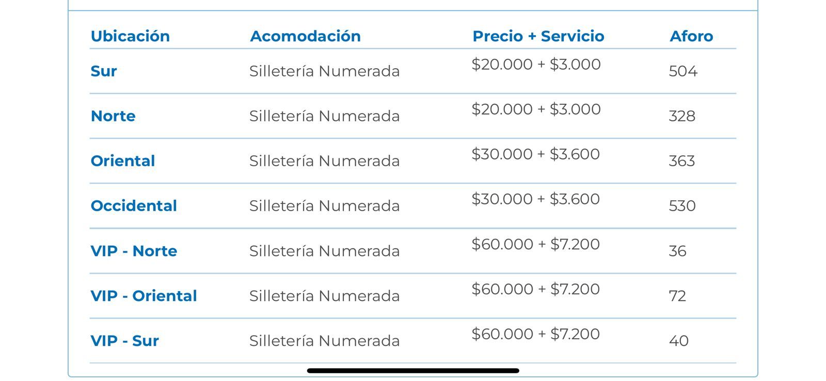Viewport: 826px width, 381px height.
Task: Tap Silletería Numerada in VIP - Norte row
Action: coord(325,251)
